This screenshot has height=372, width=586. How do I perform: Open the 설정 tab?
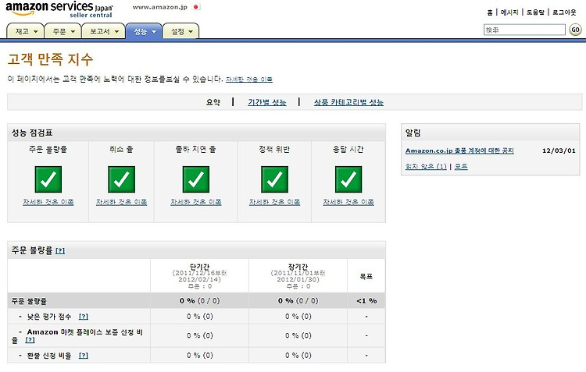[181, 31]
